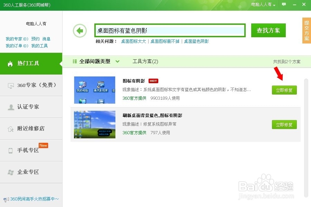Click the list icon before 全部问题类型

75,61
